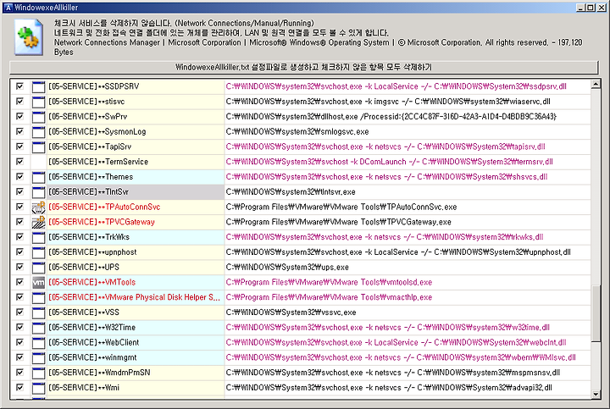This screenshot has width=610, height=409.
Task: Uncheck the VMTools checkbox
Action: click(19, 282)
